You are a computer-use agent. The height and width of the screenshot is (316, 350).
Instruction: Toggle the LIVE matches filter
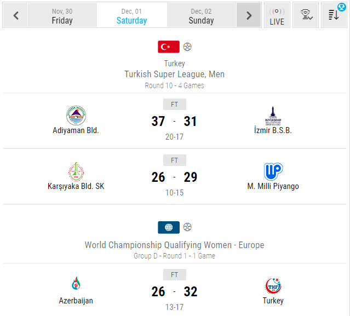click(x=277, y=15)
